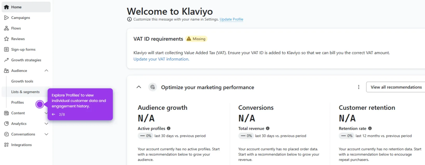The height and width of the screenshot is (165, 425).
Task: Click the Integrations grid icon
Action: point(6,145)
